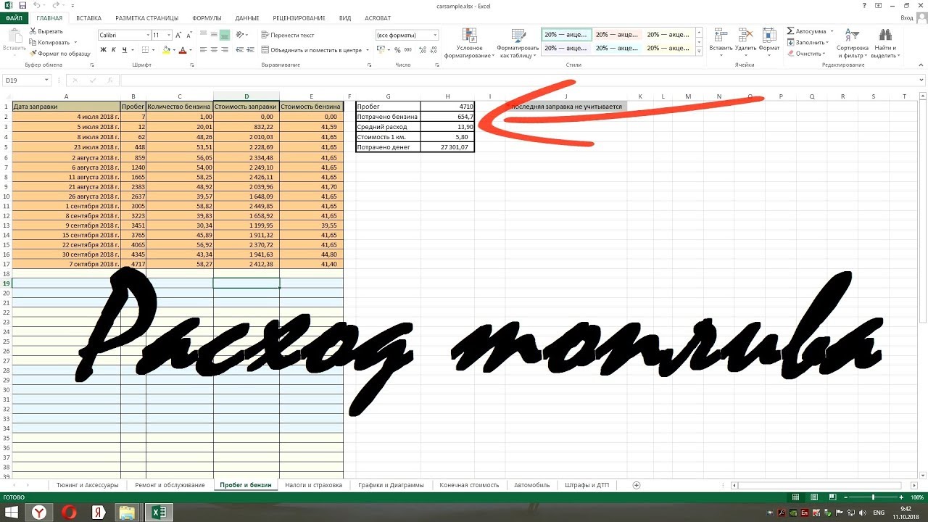This screenshot has width=928, height=522.
Task: Open the Заполнить fill dropdown
Action: coord(806,42)
